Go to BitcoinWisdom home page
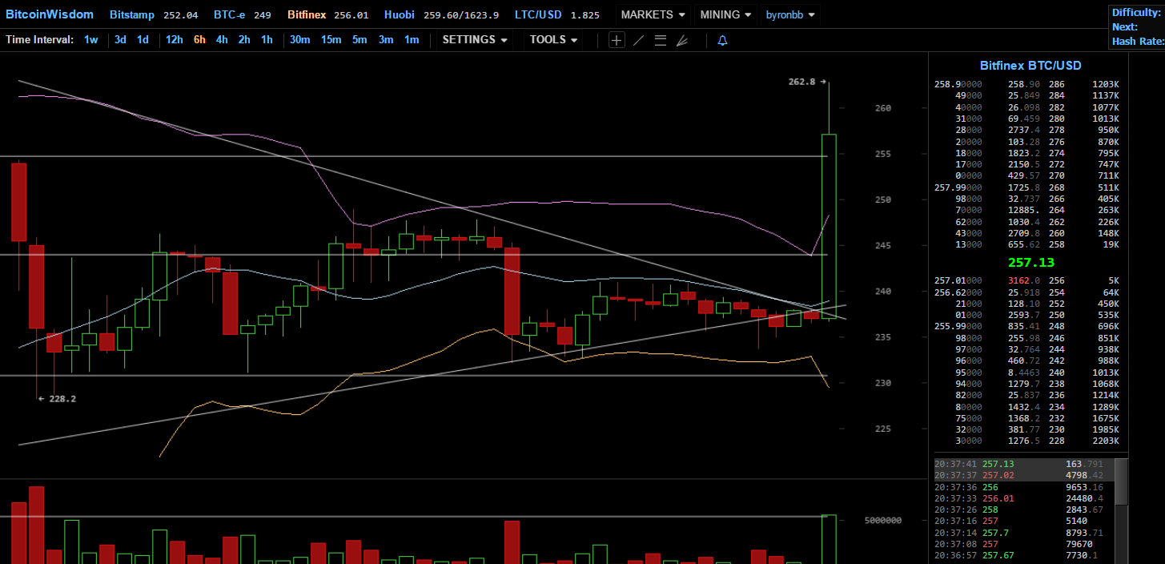Viewport: 1165px width, 564px height. pos(50,14)
